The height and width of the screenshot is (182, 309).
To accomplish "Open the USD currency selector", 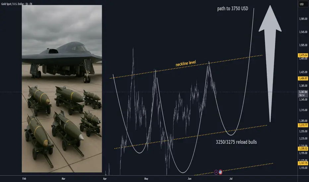I will 302,4.
